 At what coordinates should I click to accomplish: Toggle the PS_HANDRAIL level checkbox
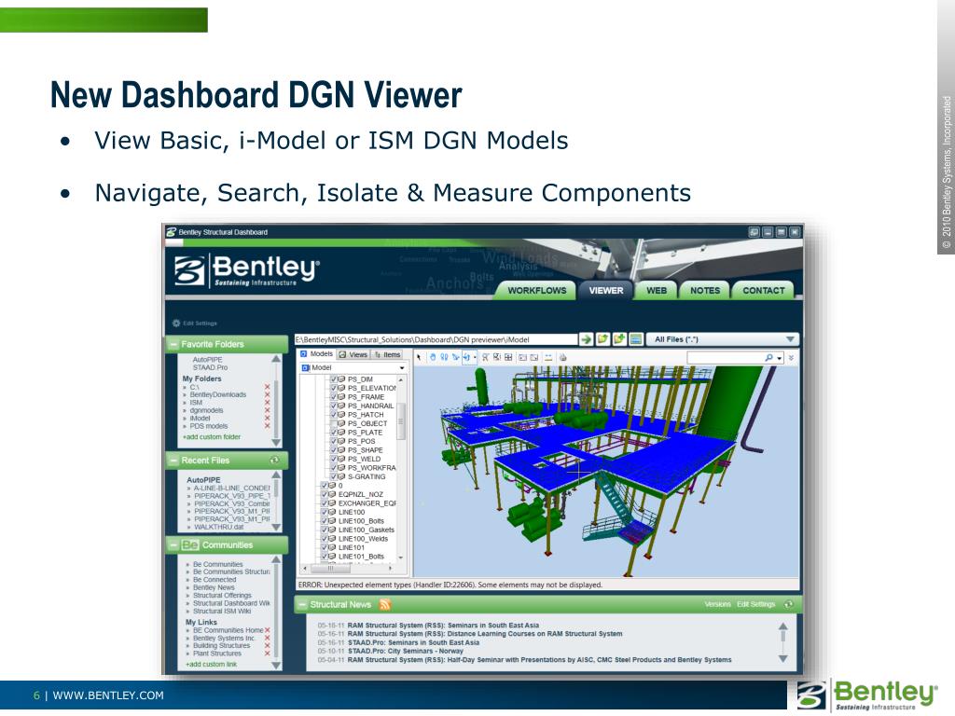pyautogui.click(x=334, y=406)
